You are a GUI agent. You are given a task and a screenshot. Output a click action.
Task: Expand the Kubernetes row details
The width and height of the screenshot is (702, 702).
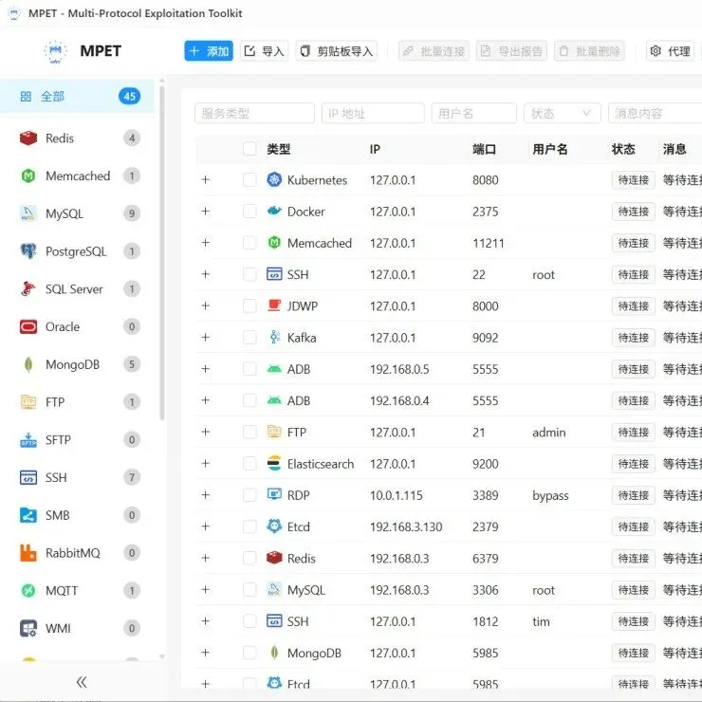(206, 179)
